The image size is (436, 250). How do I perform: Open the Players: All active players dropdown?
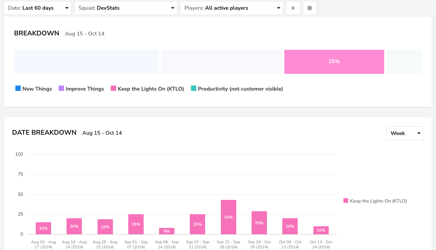click(x=232, y=8)
